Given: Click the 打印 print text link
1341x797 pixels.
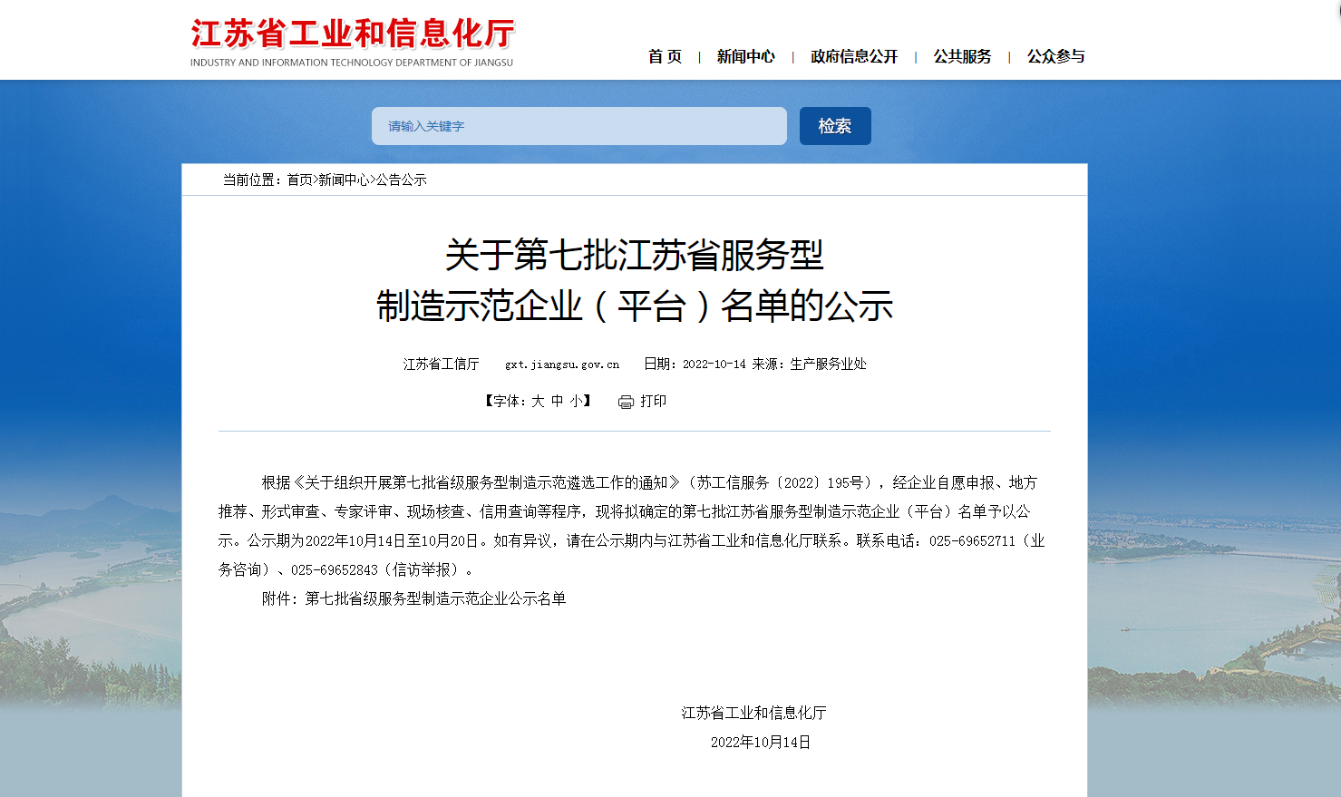Looking at the screenshot, I should tap(653, 401).
